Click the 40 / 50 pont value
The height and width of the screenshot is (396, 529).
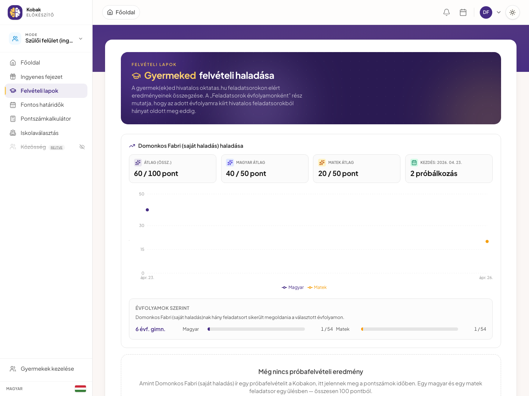[246, 174]
